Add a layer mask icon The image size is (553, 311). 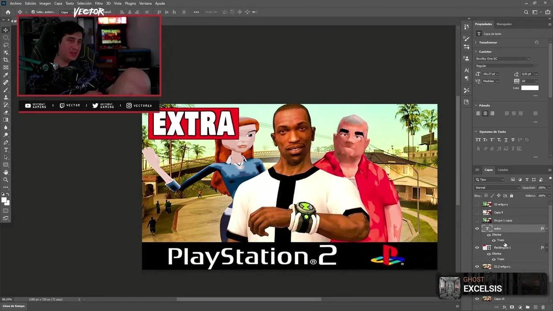512,307
